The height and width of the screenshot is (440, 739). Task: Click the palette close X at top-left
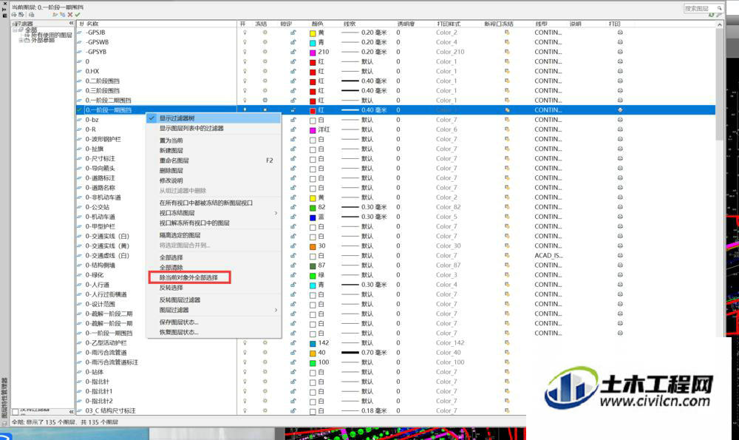coord(4,3)
